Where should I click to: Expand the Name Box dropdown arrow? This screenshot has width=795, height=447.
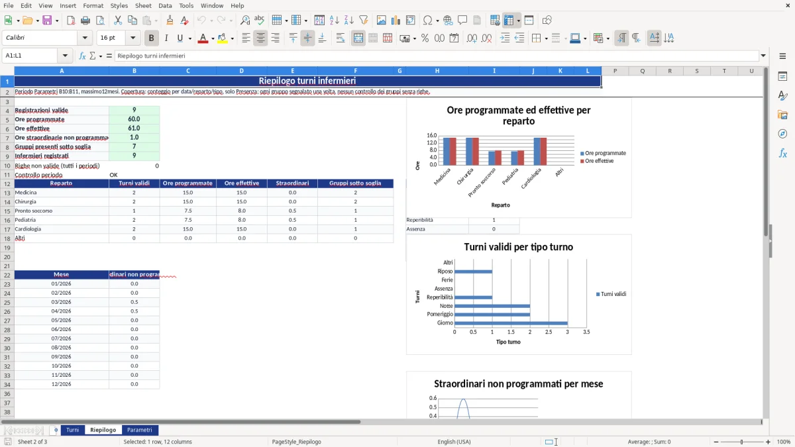(x=65, y=56)
